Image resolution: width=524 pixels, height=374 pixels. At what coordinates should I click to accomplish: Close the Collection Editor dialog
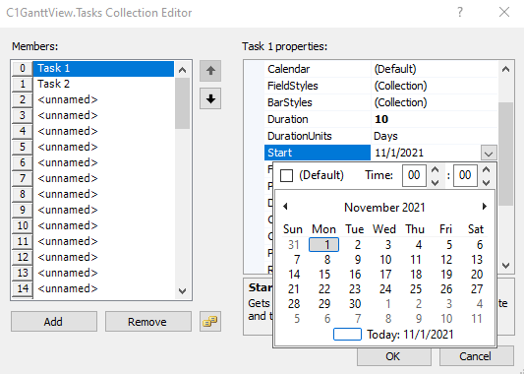point(504,13)
